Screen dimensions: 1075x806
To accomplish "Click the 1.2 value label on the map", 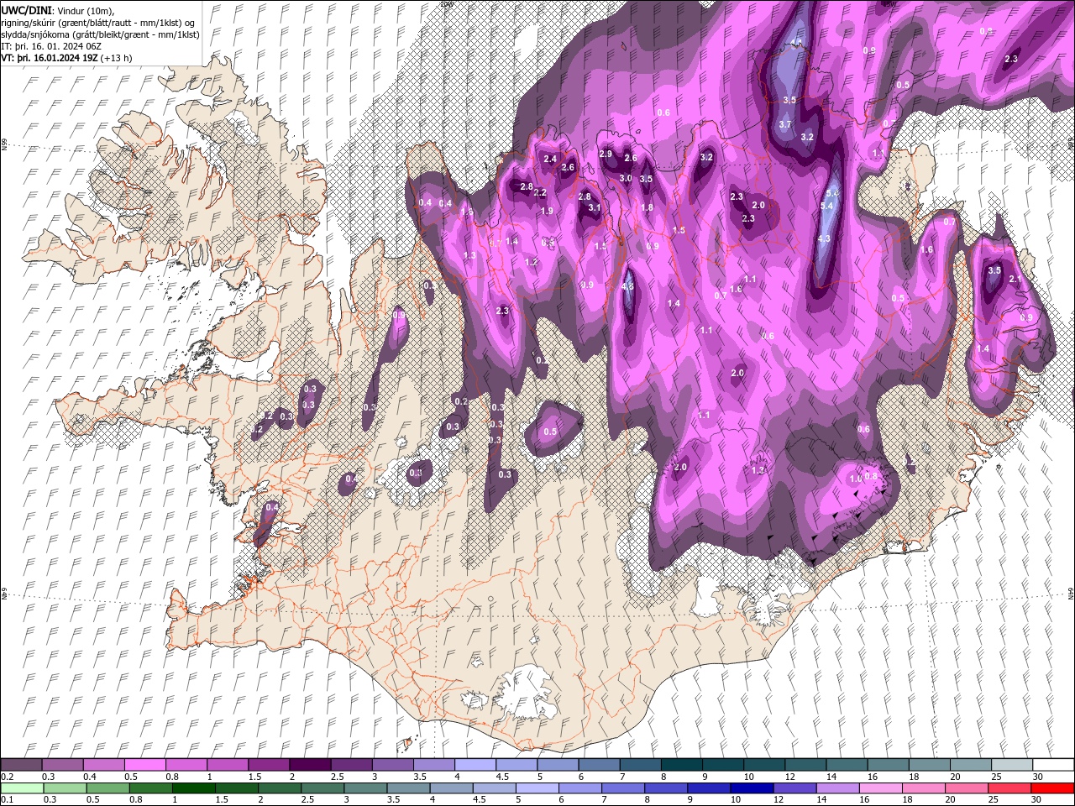I will (x=531, y=262).
